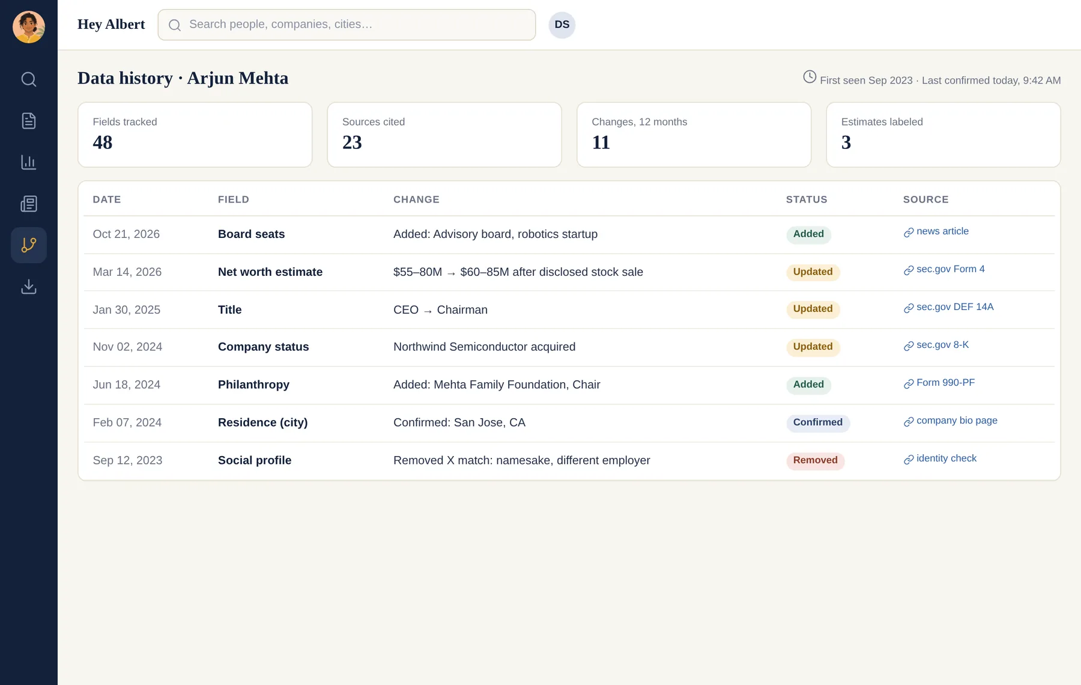Viewport: 1081px width, 685px height.
Task: Click the Sources cited card
Action: [x=444, y=135]
